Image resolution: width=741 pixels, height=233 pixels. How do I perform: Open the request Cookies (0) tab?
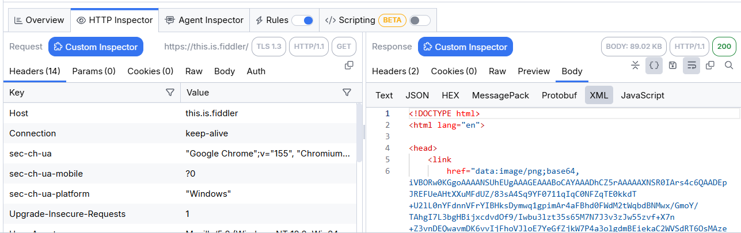click(150, 71)
